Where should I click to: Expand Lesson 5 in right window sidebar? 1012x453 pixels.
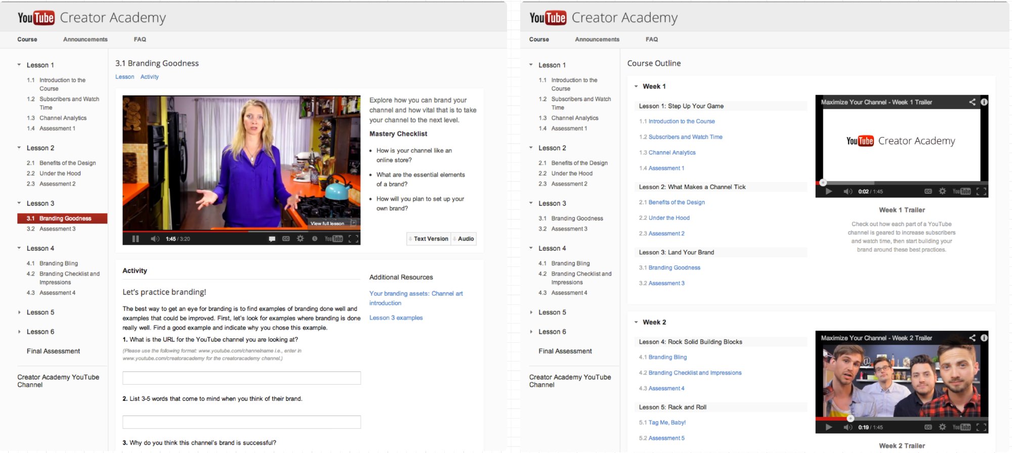pyautogui.click(x=531, y=312)
